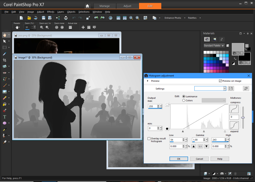255x182 pixels.
Task: Pick the Dropper tool
Action: (5, 54)
